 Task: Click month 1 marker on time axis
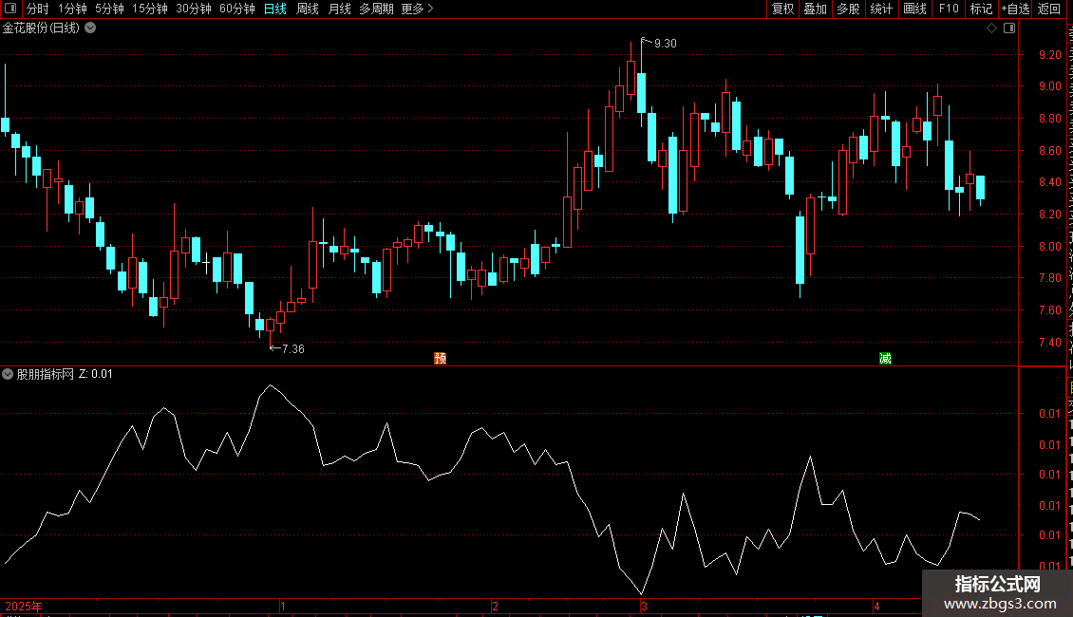[283, 606]
